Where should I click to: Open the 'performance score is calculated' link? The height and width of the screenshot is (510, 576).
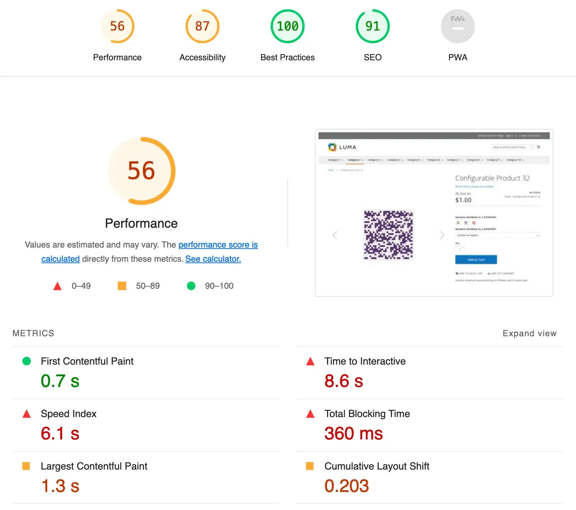click(x=218, y=245)
